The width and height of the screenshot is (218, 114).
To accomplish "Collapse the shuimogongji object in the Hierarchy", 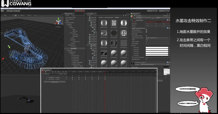I will tap(65, 22).
